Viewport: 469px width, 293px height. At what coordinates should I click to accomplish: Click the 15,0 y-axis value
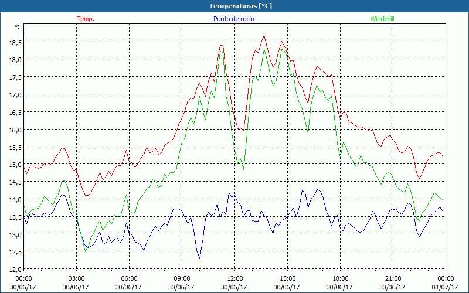[x=15, y=165]
